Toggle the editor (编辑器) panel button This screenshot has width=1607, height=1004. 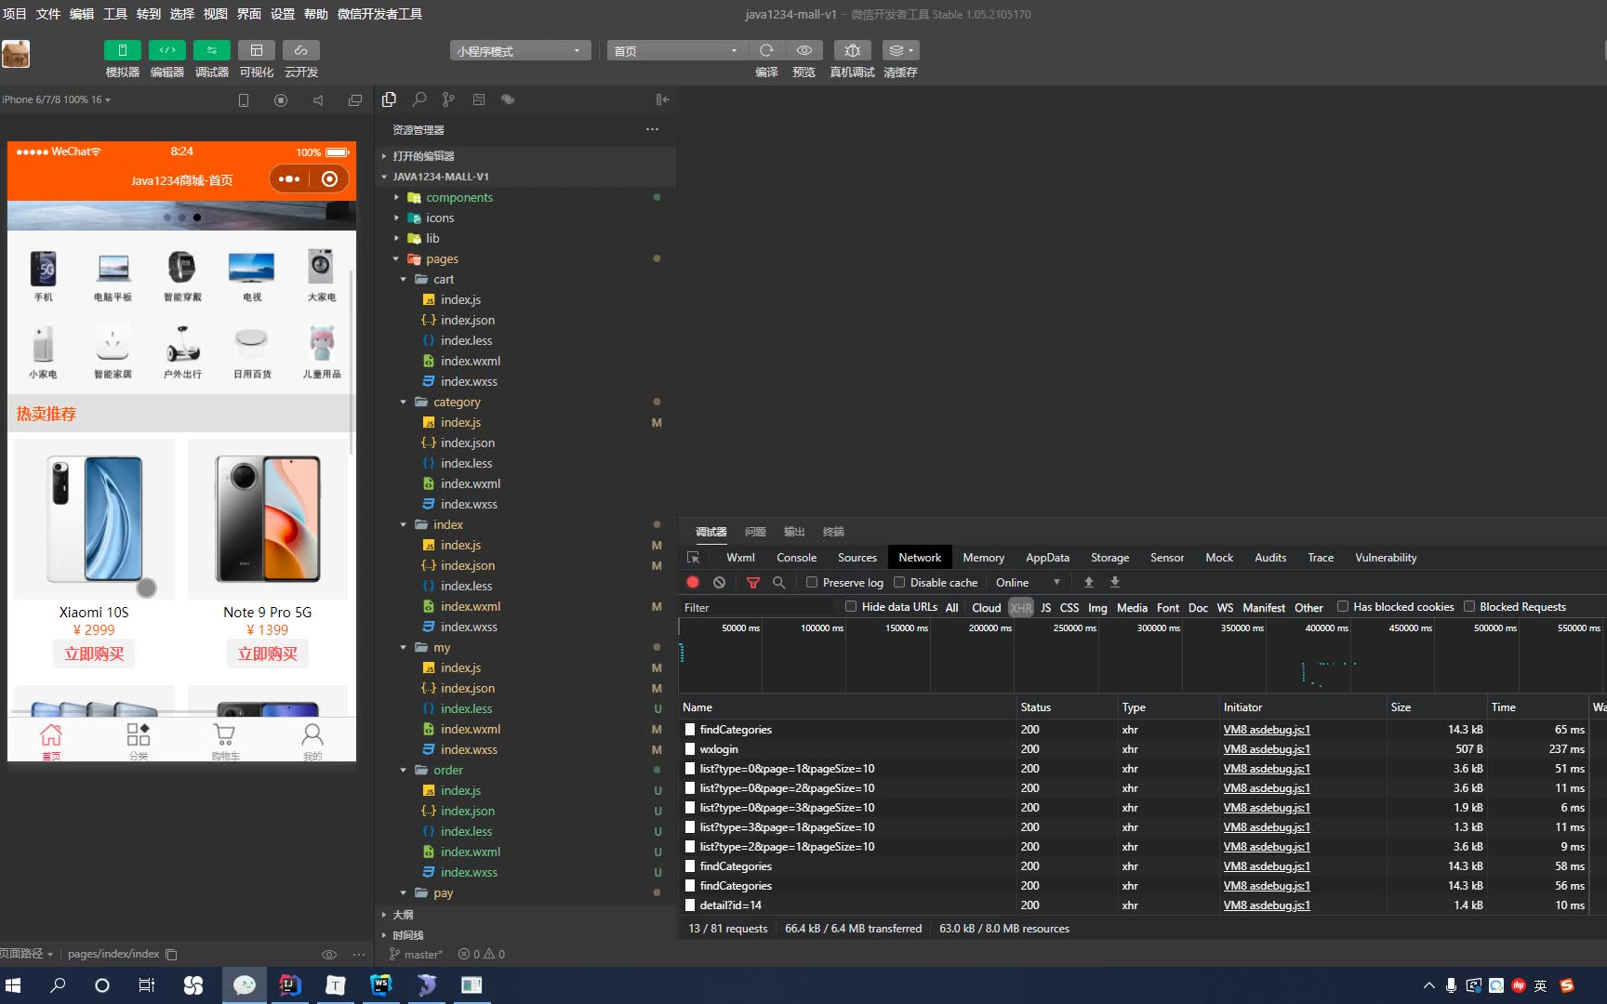pos(167,50)
